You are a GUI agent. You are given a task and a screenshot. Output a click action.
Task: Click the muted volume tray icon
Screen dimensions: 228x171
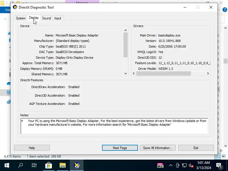pos(191,166)
